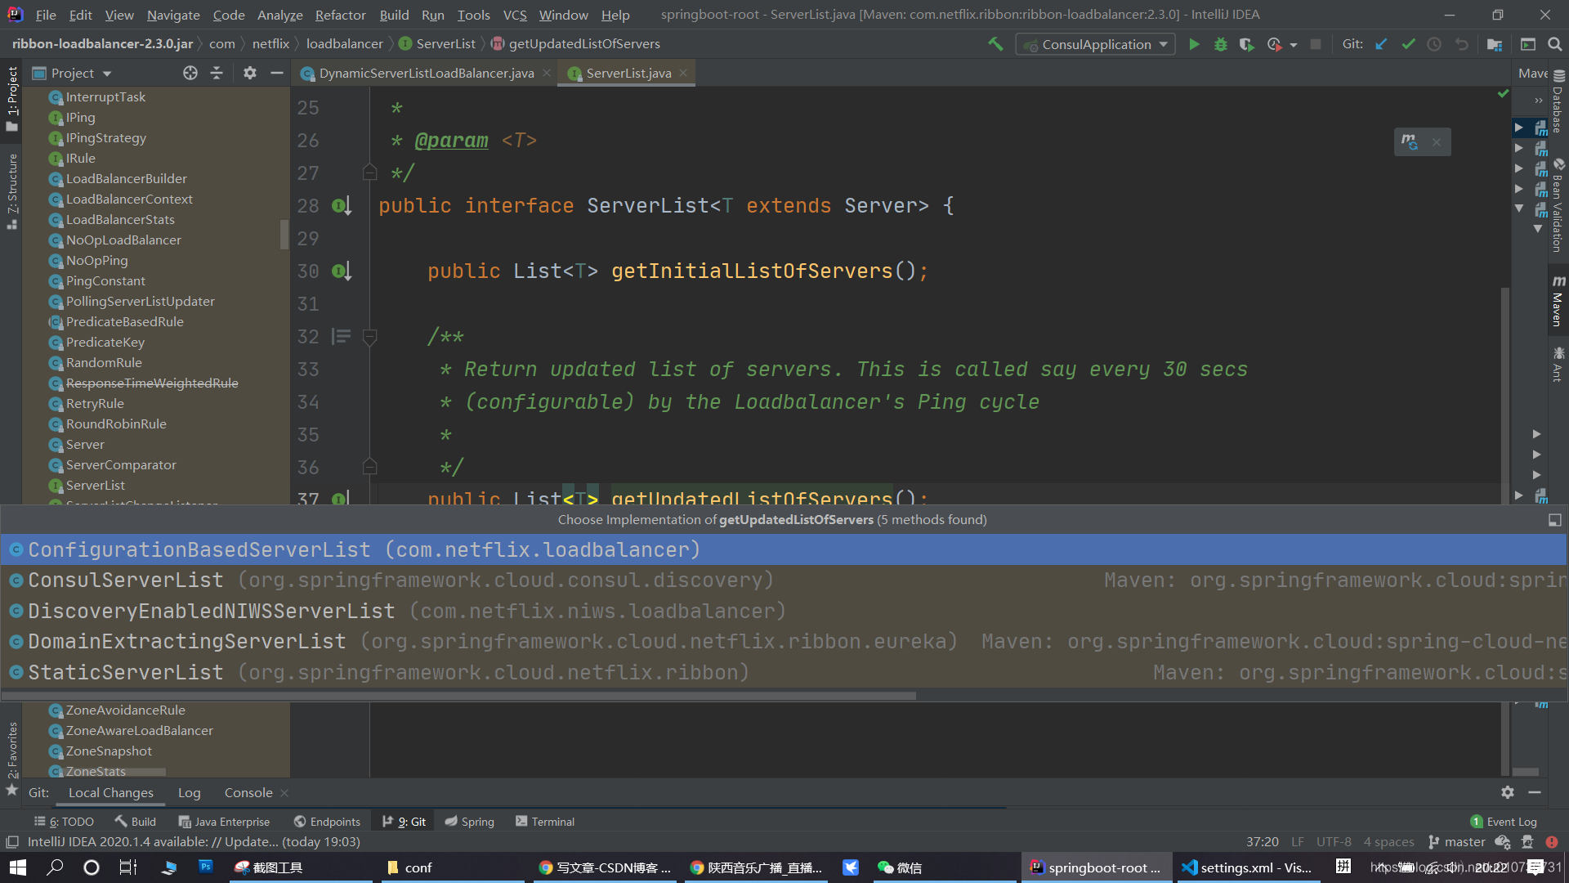
Task: Commit changes using green checkmark icon
Action: tap(1408, 44)
